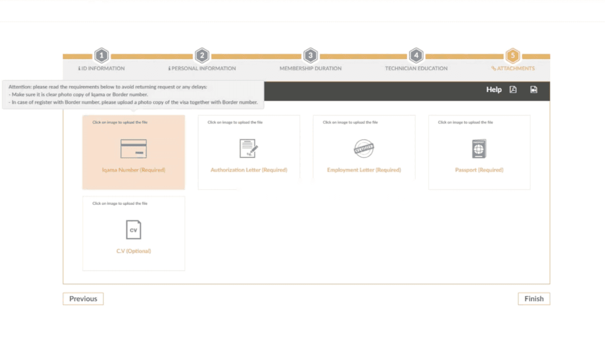Click the upload hint in the Authorization Letter card

(x=235, y=122)
